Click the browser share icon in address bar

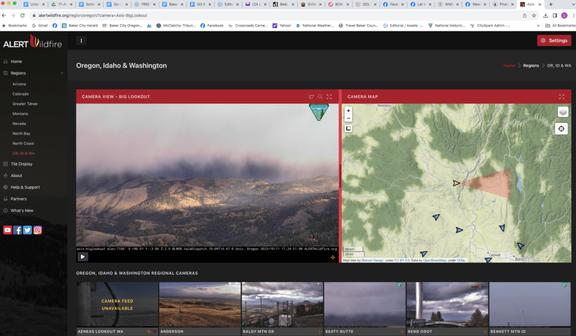tap(525, 15)
